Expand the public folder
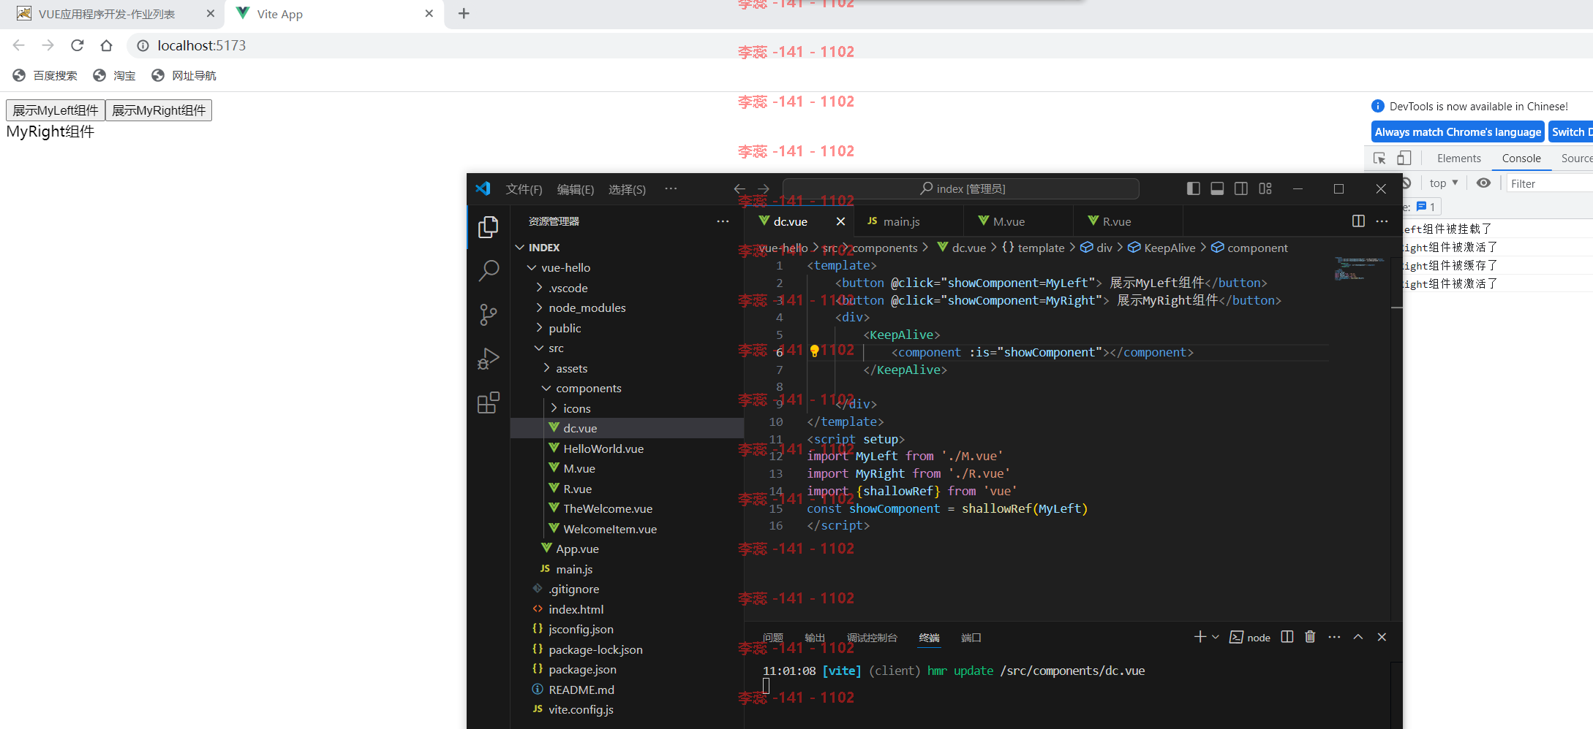 coord(539,328)
